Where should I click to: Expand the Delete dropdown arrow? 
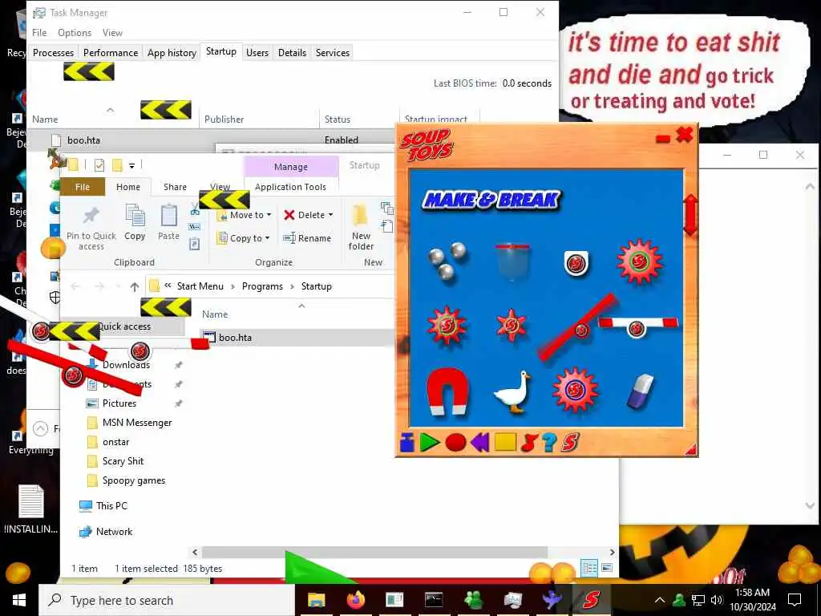point(330,215)
